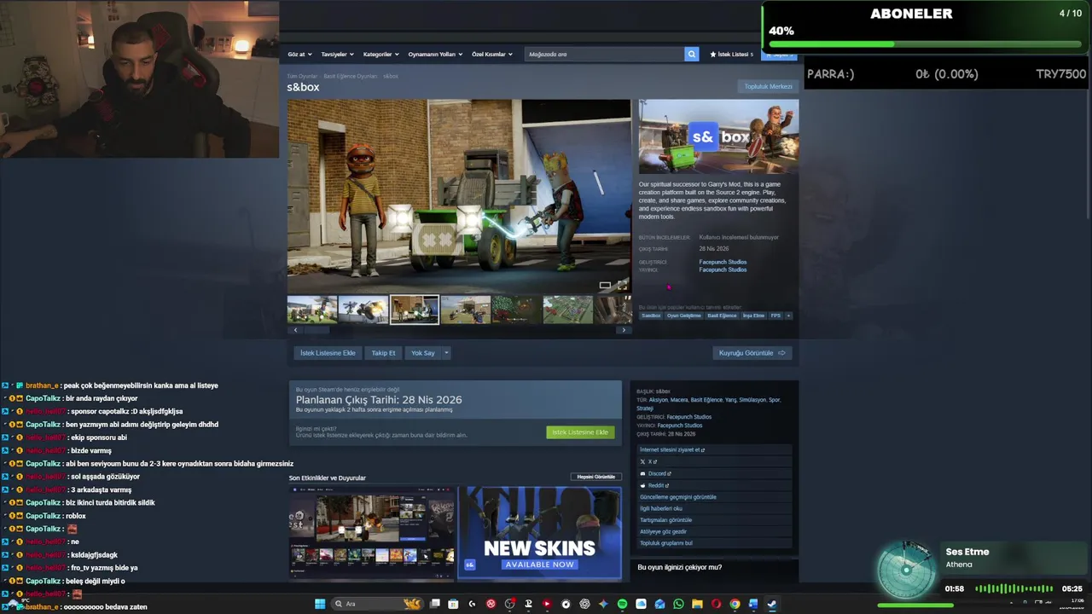Viewport: 1092px width, 614px height.
Task: Click the Ses Etme album art
Action: tap(908, 571)
